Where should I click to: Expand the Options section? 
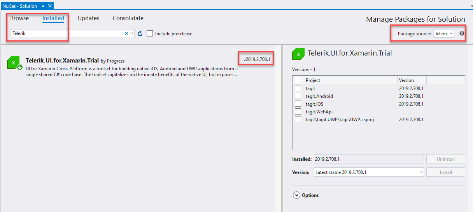(x=297, y=195)
